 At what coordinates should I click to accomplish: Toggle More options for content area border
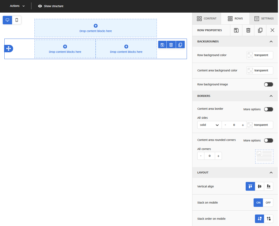[268, 109]
